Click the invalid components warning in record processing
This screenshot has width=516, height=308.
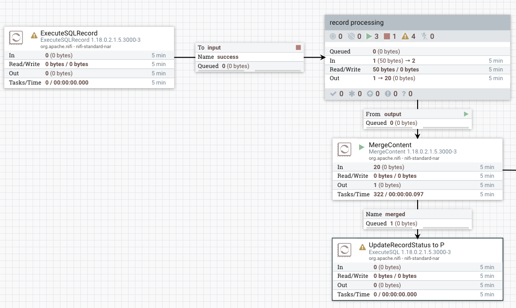405,36
